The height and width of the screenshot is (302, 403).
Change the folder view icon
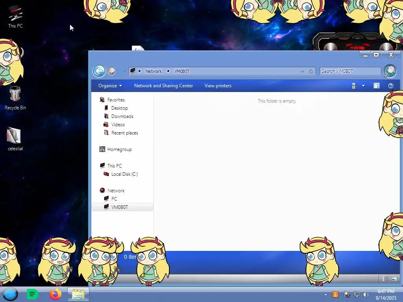(354, 86)
